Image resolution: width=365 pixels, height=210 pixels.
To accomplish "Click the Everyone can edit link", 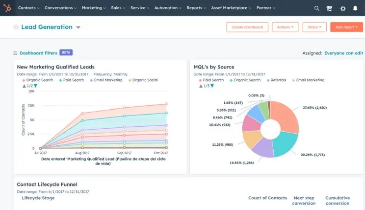I will (x=344, y=53).
